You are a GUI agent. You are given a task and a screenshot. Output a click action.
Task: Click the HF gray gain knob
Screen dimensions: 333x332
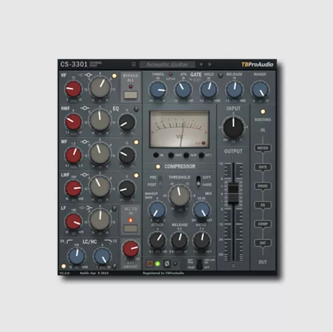[100, 87]
